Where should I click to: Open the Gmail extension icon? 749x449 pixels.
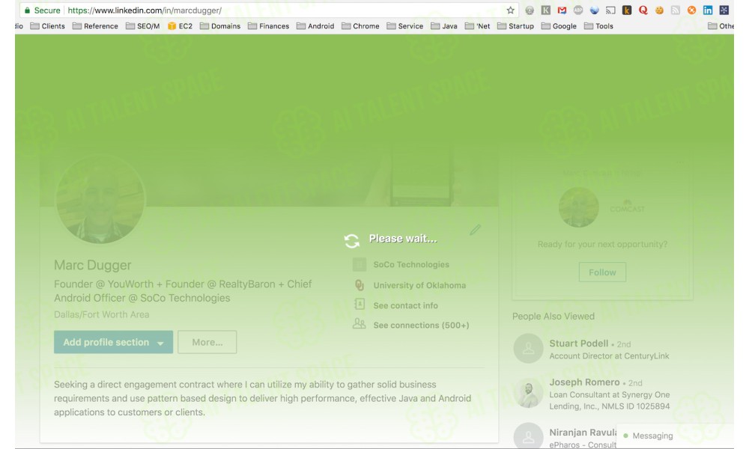pos(562,10)
